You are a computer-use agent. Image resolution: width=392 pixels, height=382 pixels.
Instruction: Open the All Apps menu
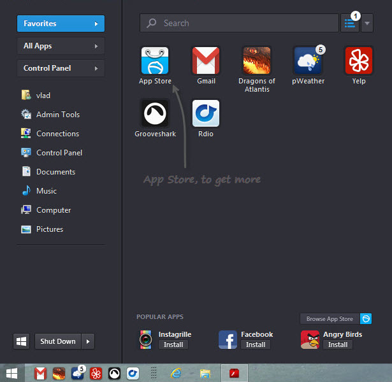coord(61,46)
